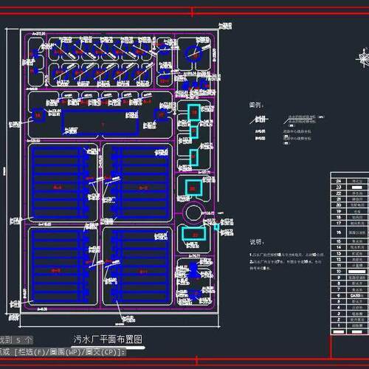
Task: Click the 栏选(F) command option
Action: (32, 352)
